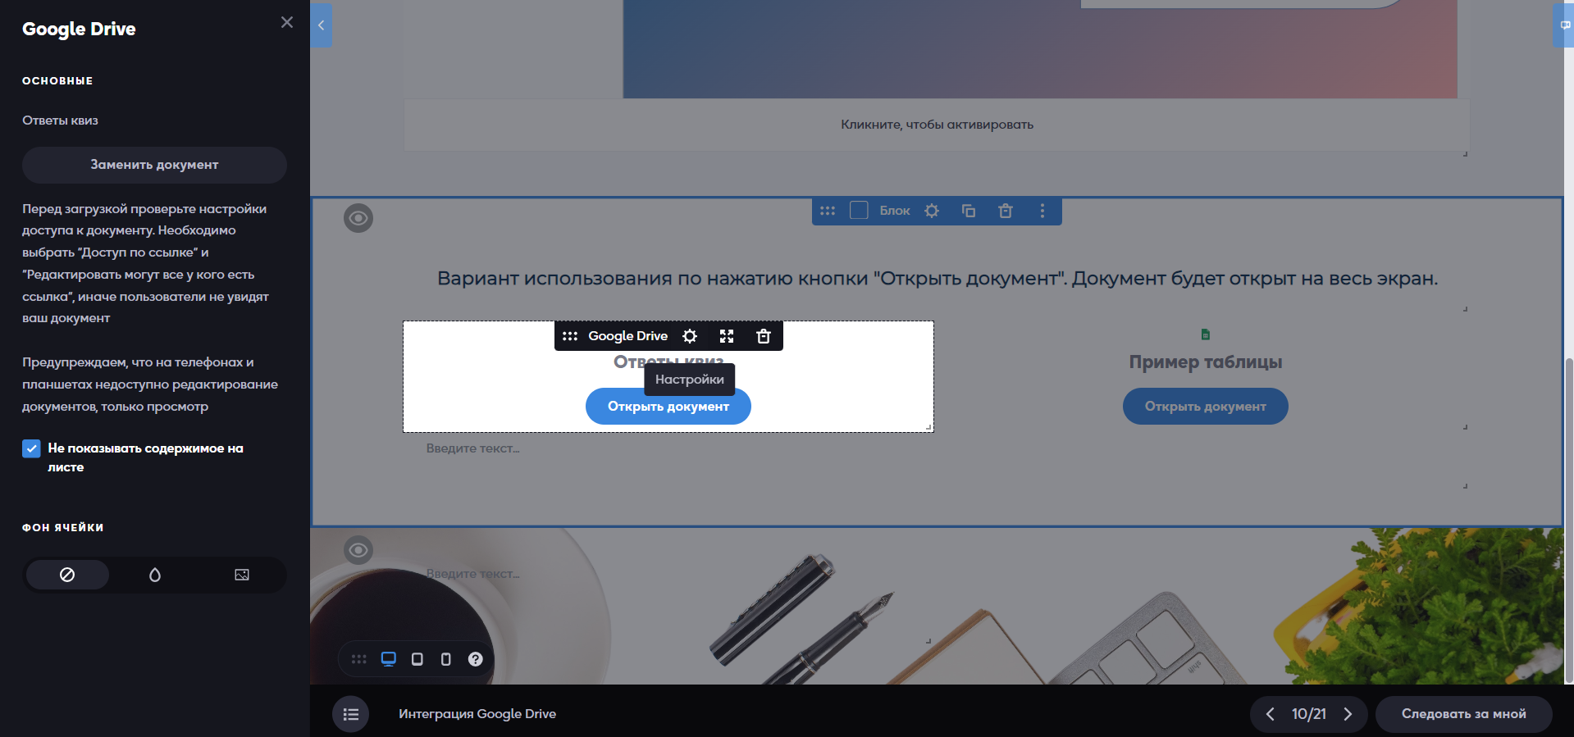Open block more options menu

click(x=1042, y=211)
